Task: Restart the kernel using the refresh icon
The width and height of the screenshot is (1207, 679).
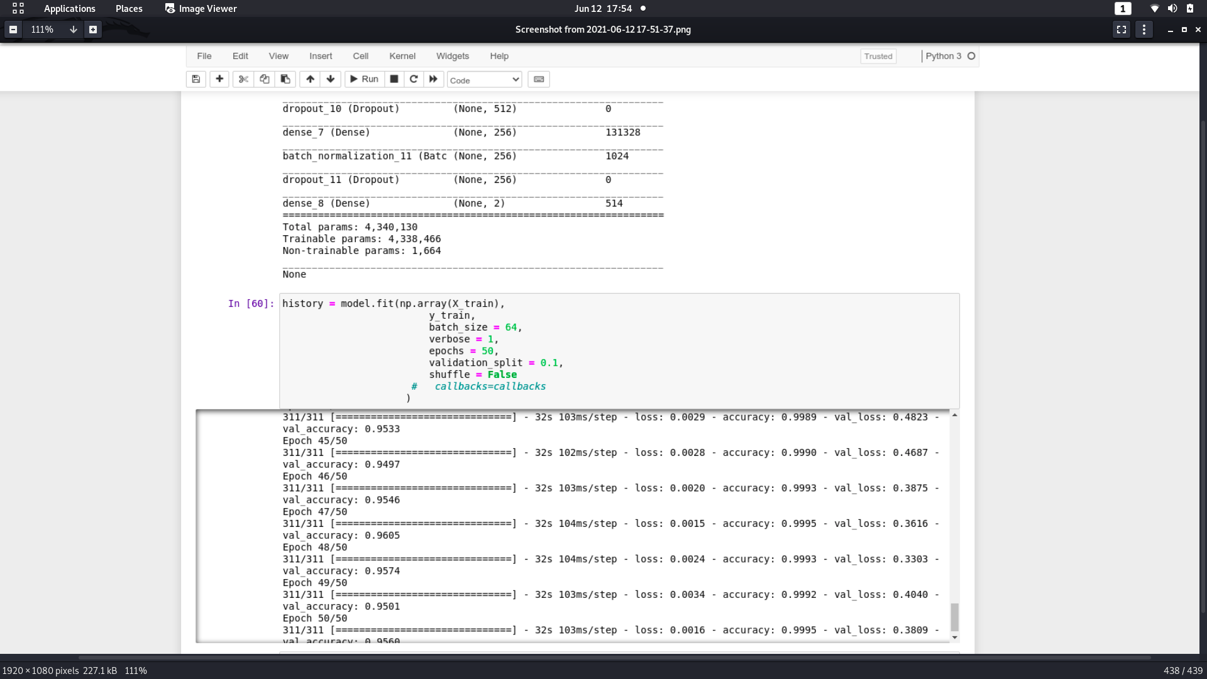Action: (x=413, y=79)
